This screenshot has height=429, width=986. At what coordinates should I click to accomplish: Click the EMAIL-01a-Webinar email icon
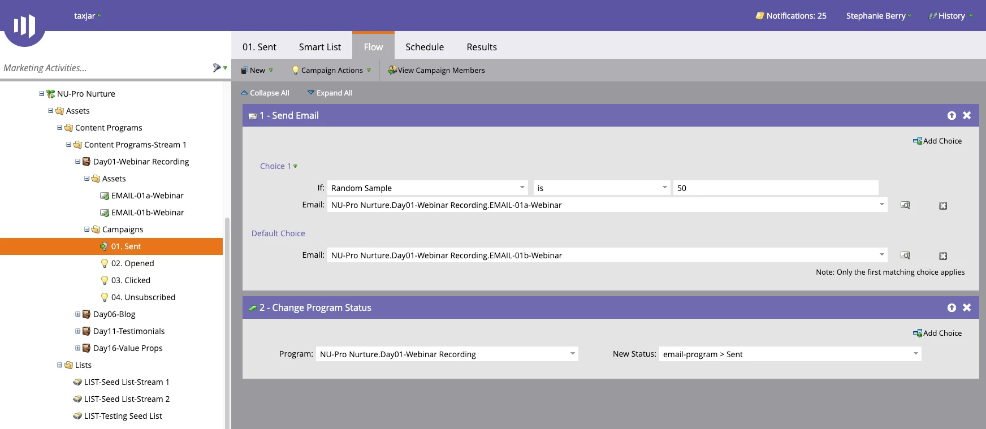(x=105, y=196)
